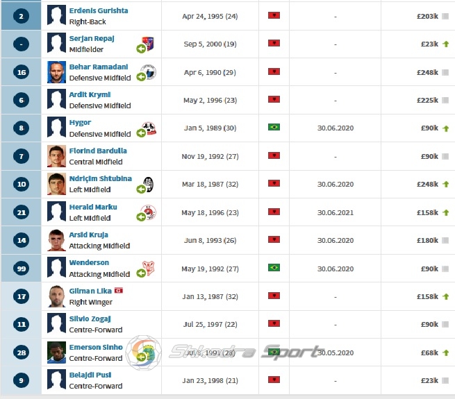Image resolution: width=455 pixels, height=399 pixels.
Task: Click the gray value indicator in Ardit Krymi's row
Action: [445, 101]
